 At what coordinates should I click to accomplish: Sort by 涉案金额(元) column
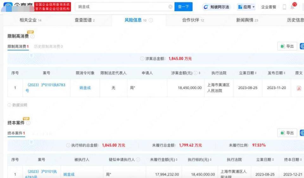point(199,73)
